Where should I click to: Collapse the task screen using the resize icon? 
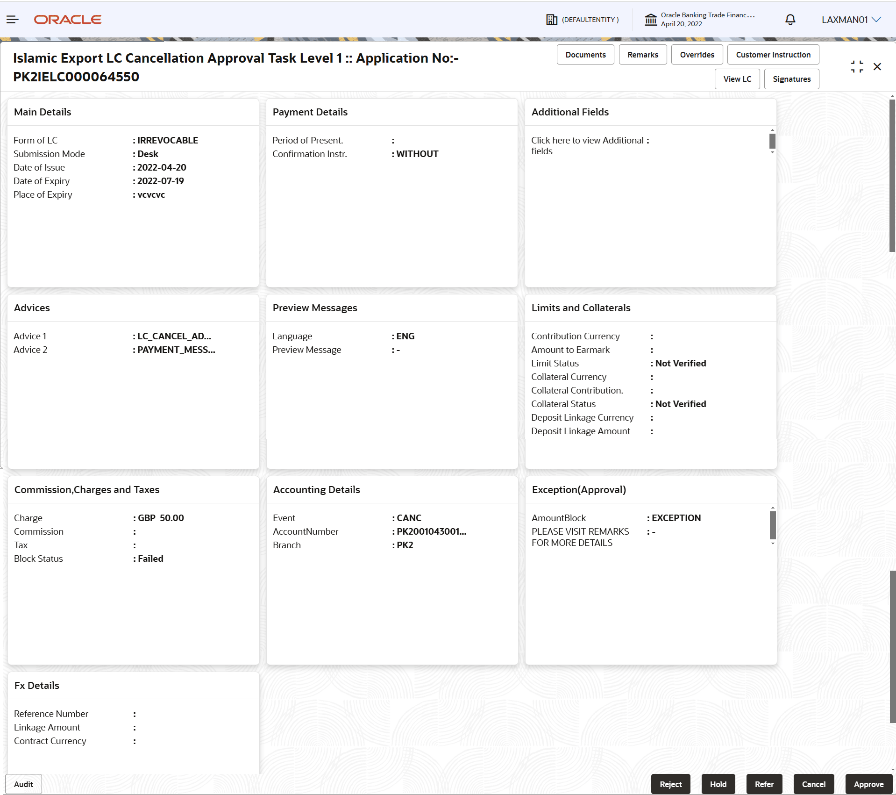857,66
